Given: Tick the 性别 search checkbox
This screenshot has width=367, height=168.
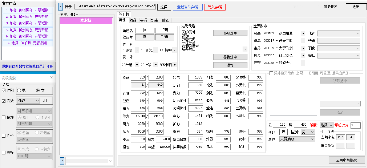Looking at the screenshot, I should coord(4,91).
